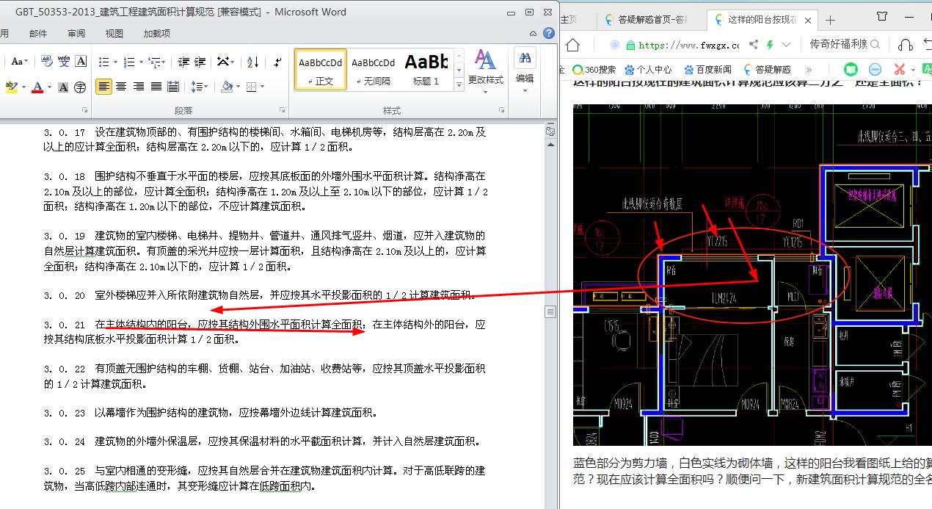The image size is (932, 509).
Task: Open a new browser tab
Action: coord(830,20)
